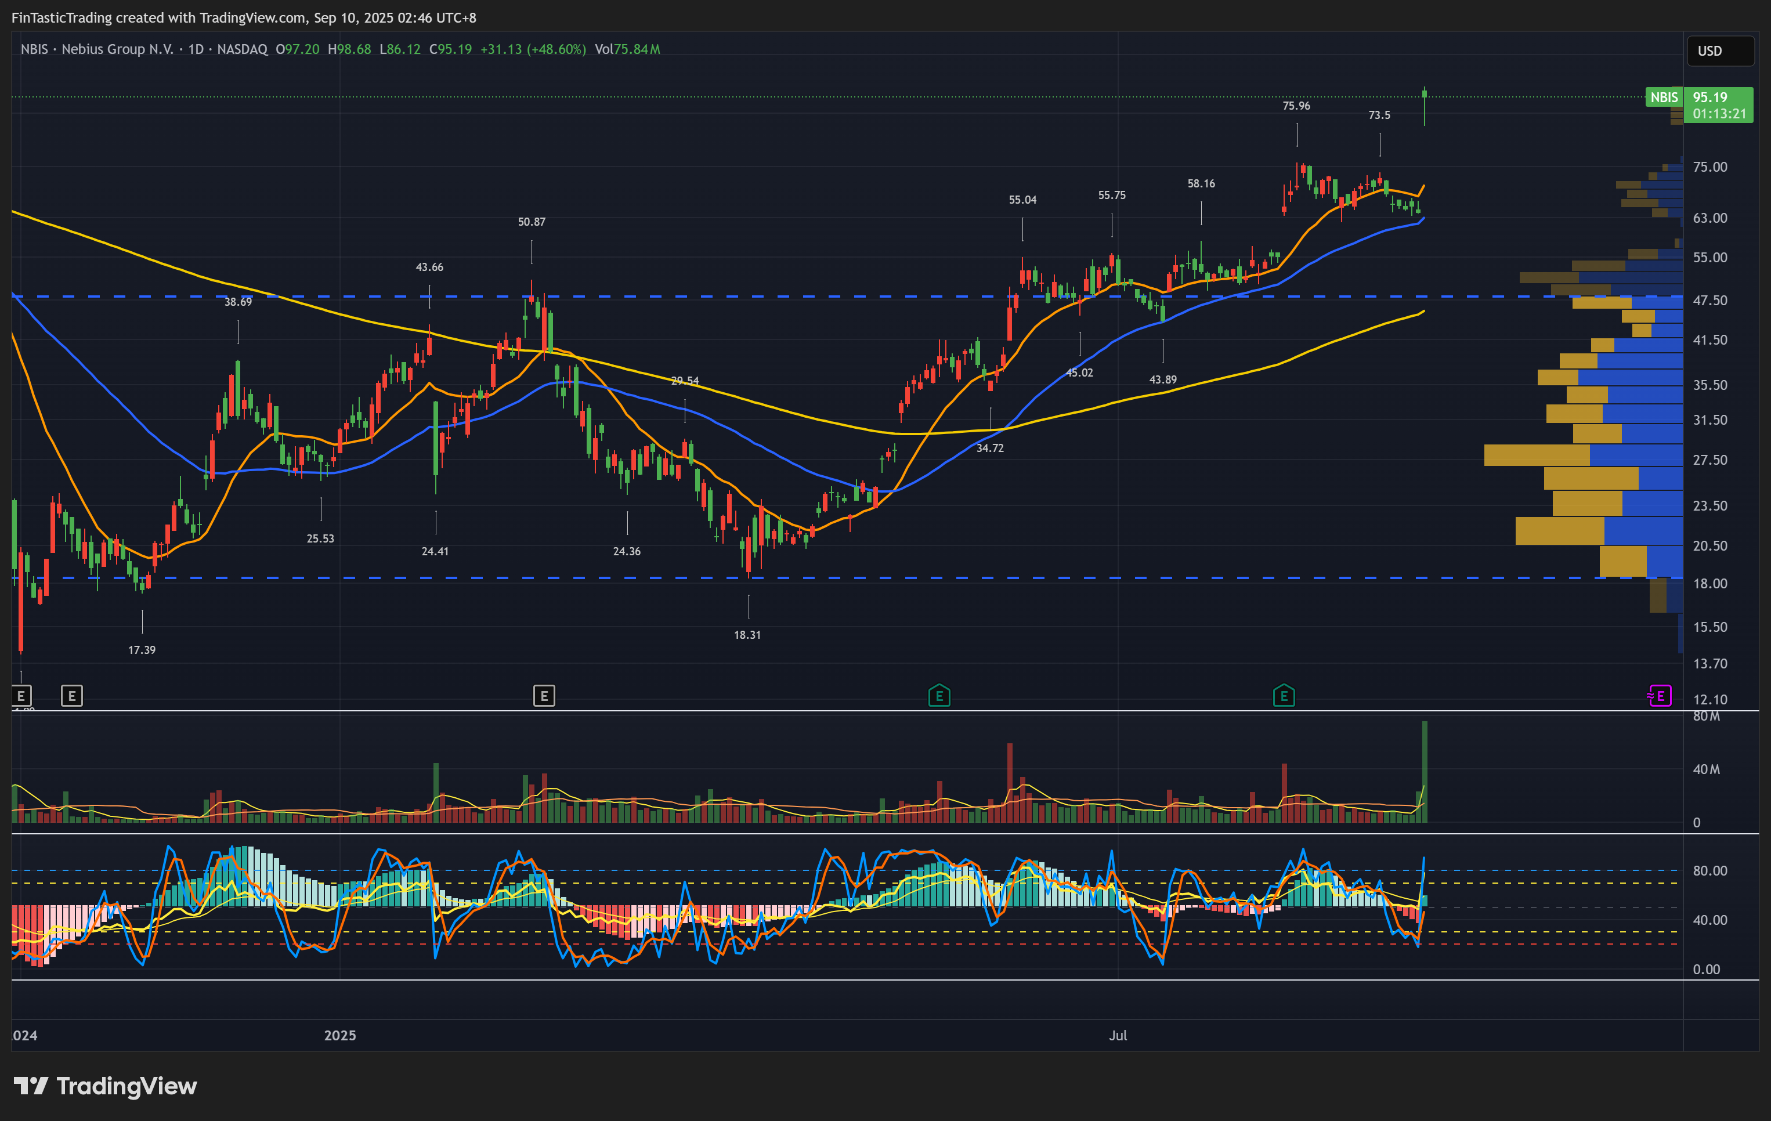Click the Nebius Group N.V. symbol title
Screen dimensions: 1771x1121
[x=117, y=49]
